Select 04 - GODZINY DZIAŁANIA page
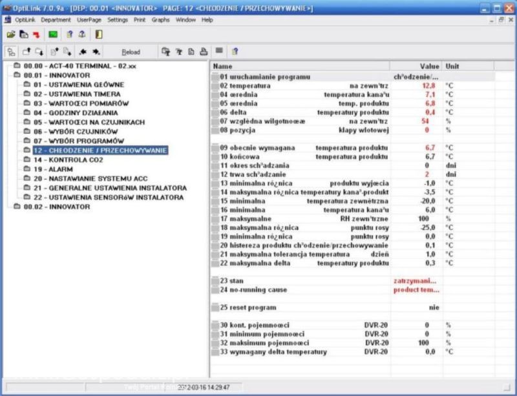This screenshot has height=396, width=517. [x=76, y=113]
